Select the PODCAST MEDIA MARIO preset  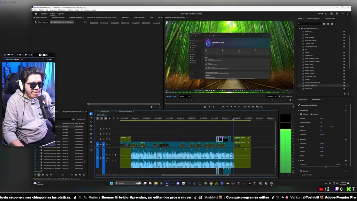312,62
